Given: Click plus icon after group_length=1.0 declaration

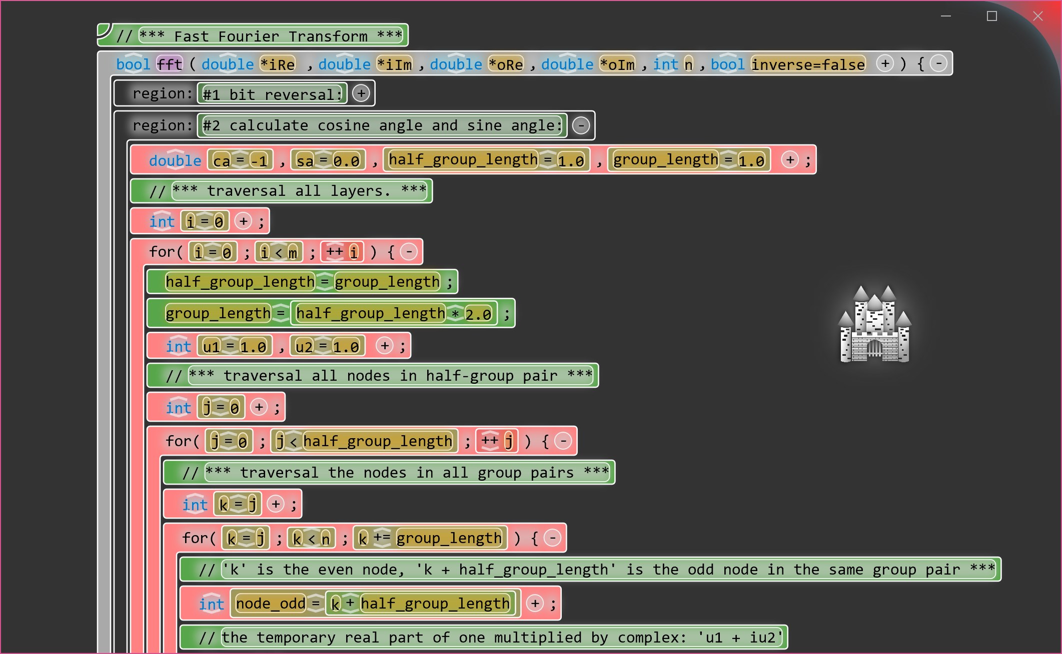Looking at the screenshot, I should 790,160.
